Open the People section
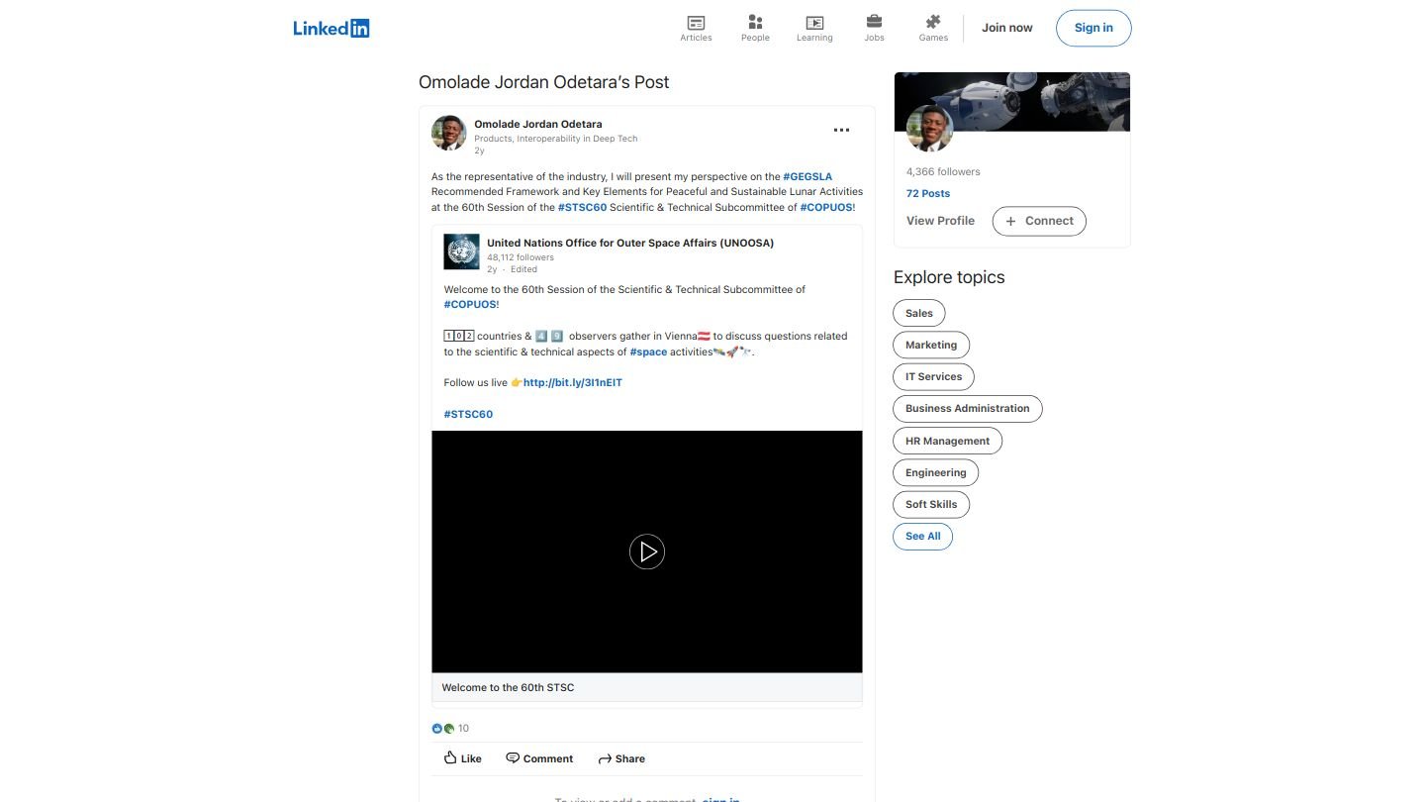This screenshot has height=802, width=1425. pyautogui.click(x=755, y=28)
